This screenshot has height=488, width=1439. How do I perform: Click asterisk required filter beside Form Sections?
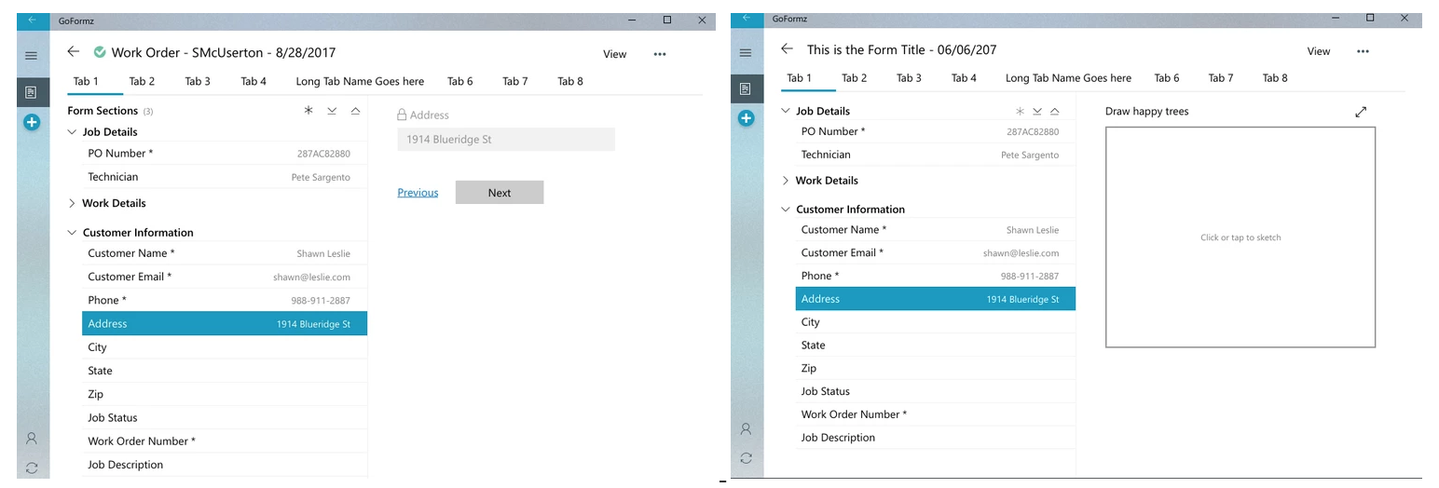[x=308, y=111]
